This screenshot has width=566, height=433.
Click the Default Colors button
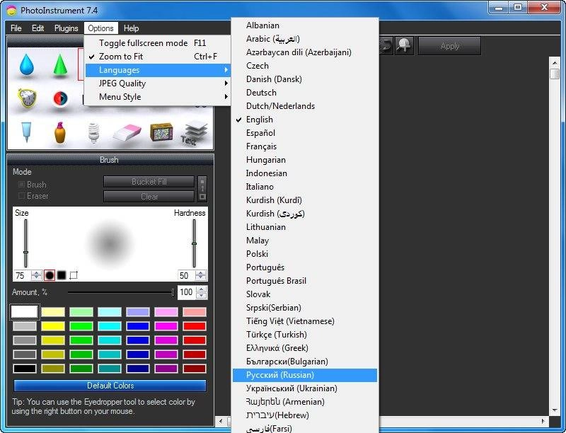110,386
